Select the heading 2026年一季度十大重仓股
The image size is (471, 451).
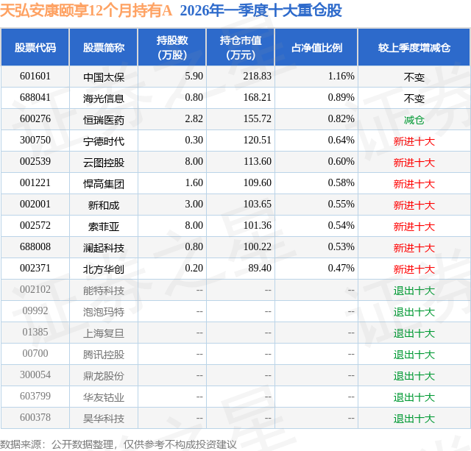pyautogui.click(x=261, y=10)
